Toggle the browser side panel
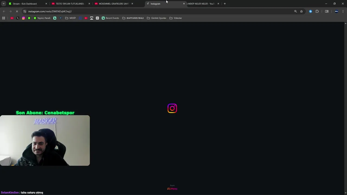 click(327, 11)
